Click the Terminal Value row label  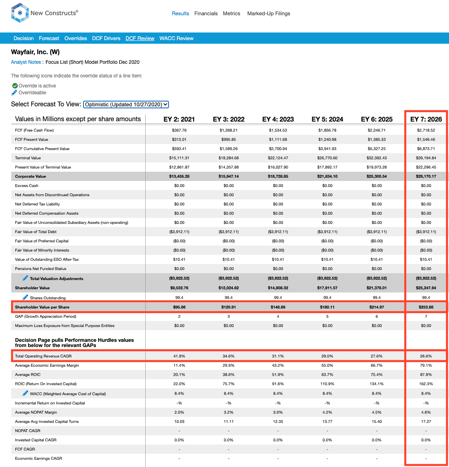[x=28, y=158]
